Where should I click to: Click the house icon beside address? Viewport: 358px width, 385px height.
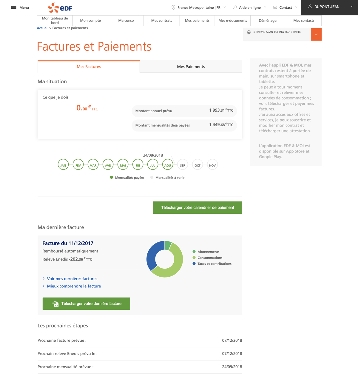249,32
